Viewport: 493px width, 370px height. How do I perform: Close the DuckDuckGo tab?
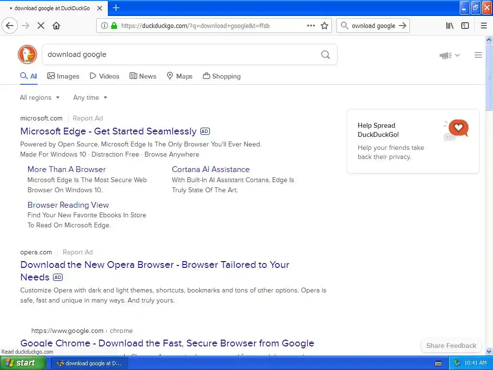(99, 8)
